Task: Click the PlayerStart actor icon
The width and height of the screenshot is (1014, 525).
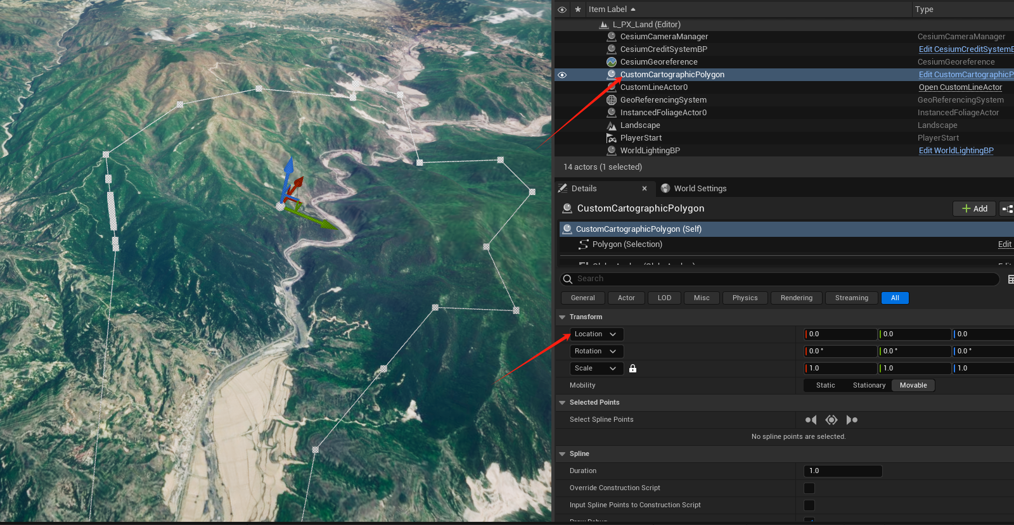Action: pos(612,138)
